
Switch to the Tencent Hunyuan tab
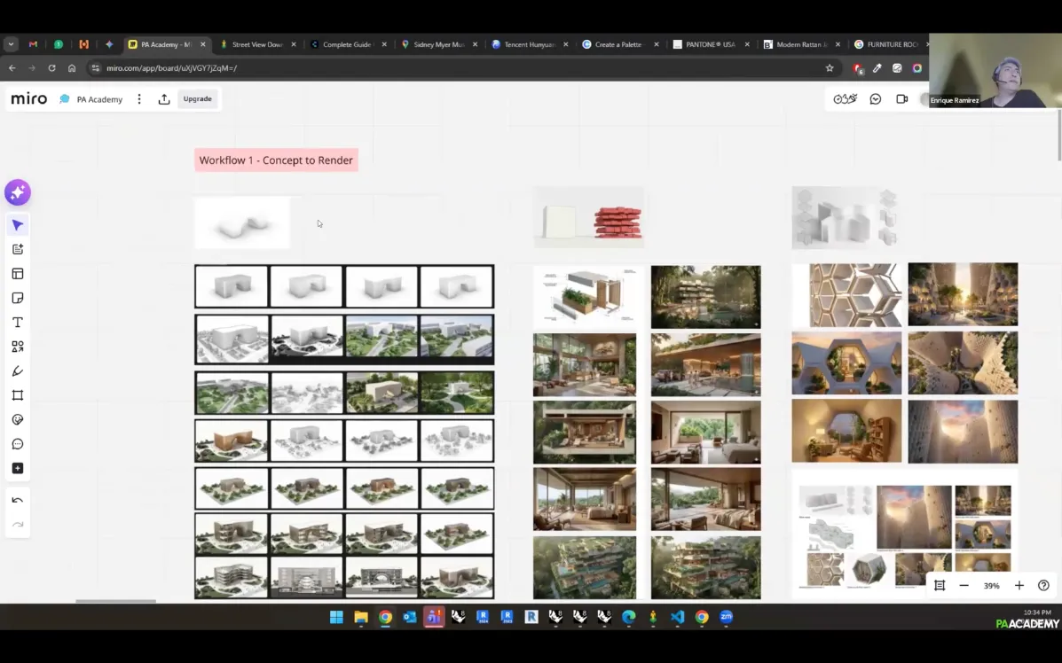pyautogui.click(x=529, y=44)
